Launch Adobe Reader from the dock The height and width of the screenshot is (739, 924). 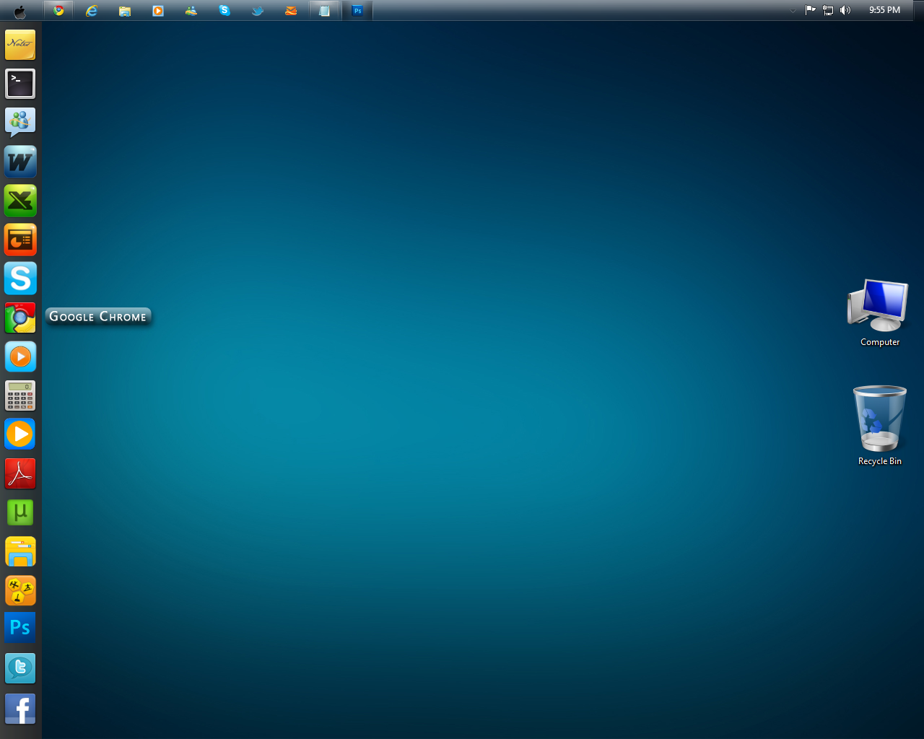(x=19, y=473)
